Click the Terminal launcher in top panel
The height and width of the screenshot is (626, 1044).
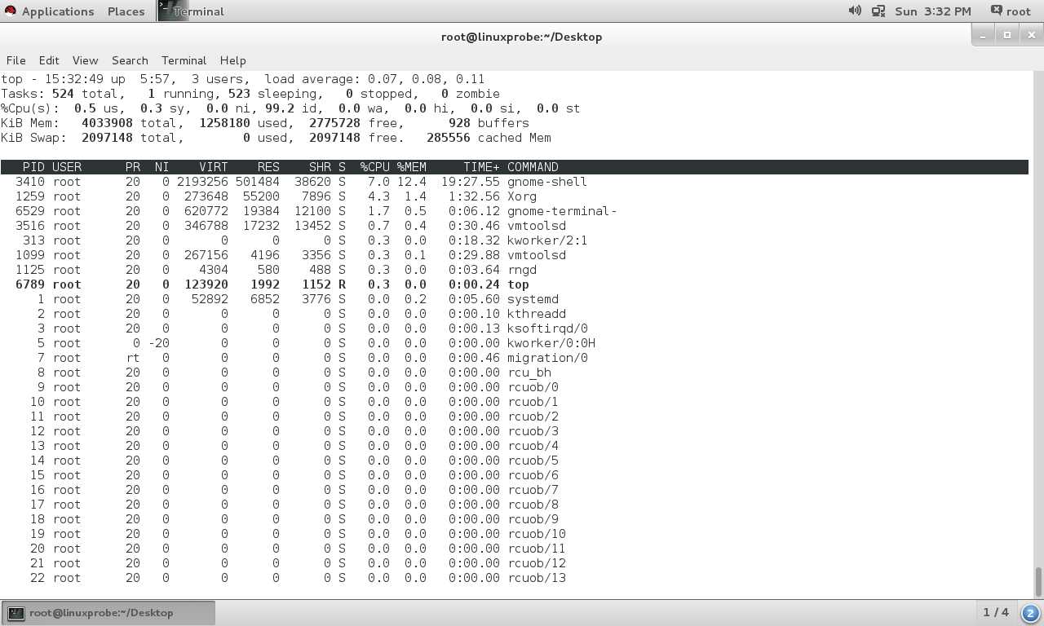coord(192,11)
